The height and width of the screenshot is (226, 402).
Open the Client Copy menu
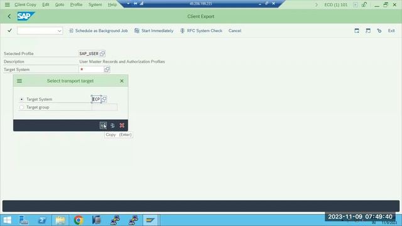25,4
